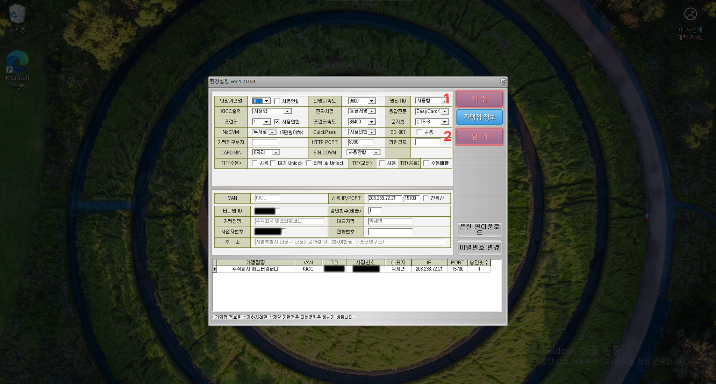Expand the CARD BIN 6자리 dropdown

[276, 153]
